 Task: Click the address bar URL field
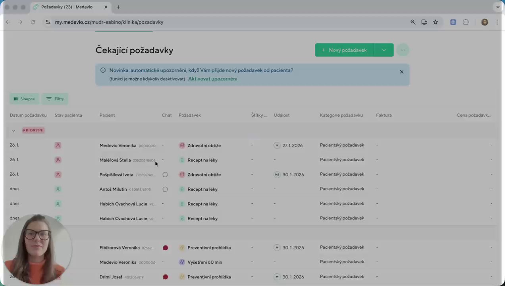[x=199, y=22]
